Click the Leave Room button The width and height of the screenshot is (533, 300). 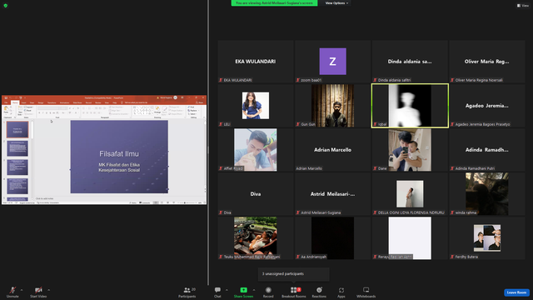click(516, 292)
